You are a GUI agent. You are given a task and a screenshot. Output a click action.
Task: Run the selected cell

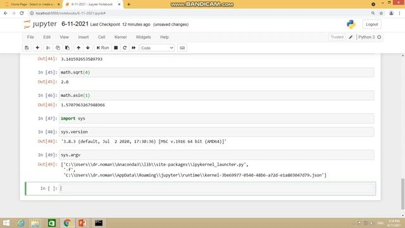tap(103, 48)
